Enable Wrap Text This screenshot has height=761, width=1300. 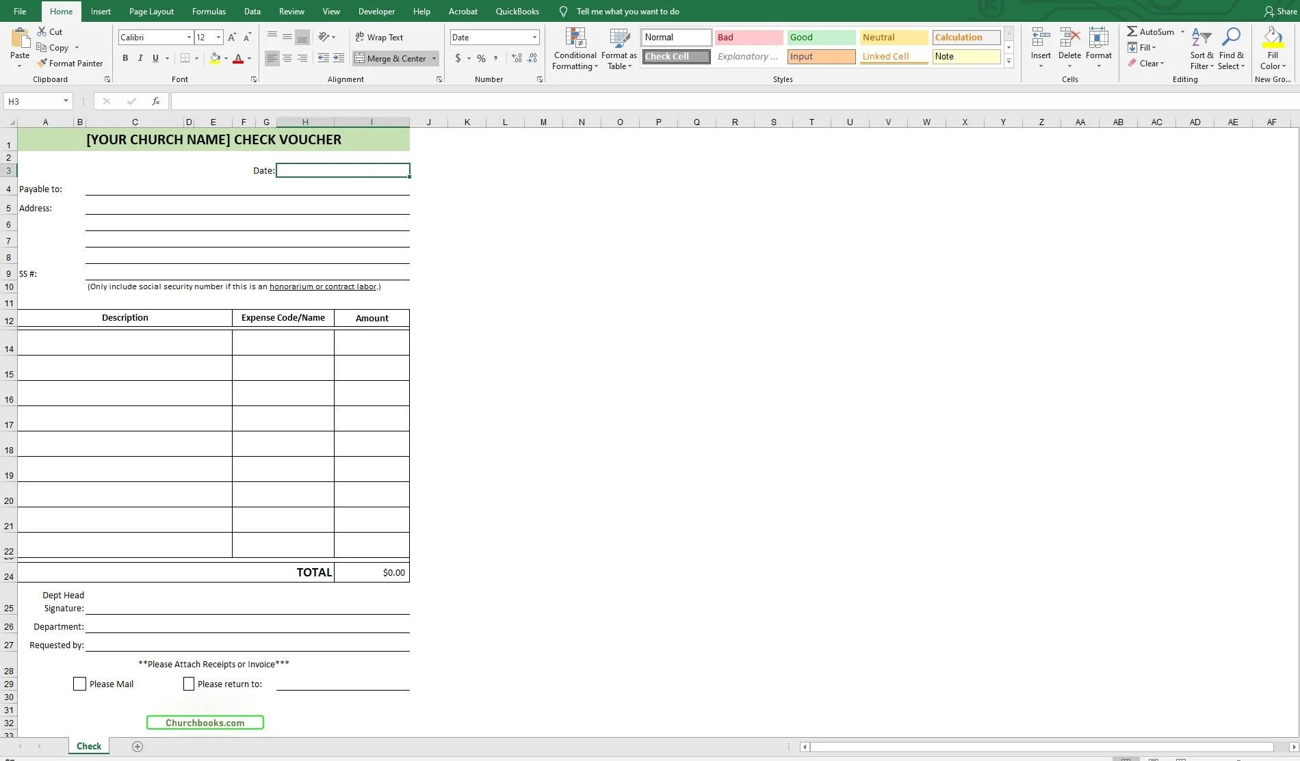point(380,37)
